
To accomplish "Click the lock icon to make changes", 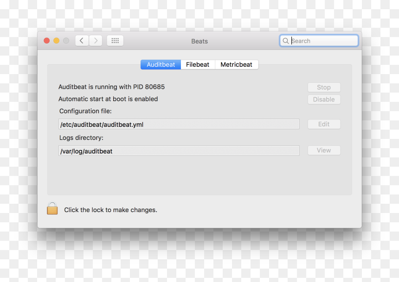I will 52,208.
